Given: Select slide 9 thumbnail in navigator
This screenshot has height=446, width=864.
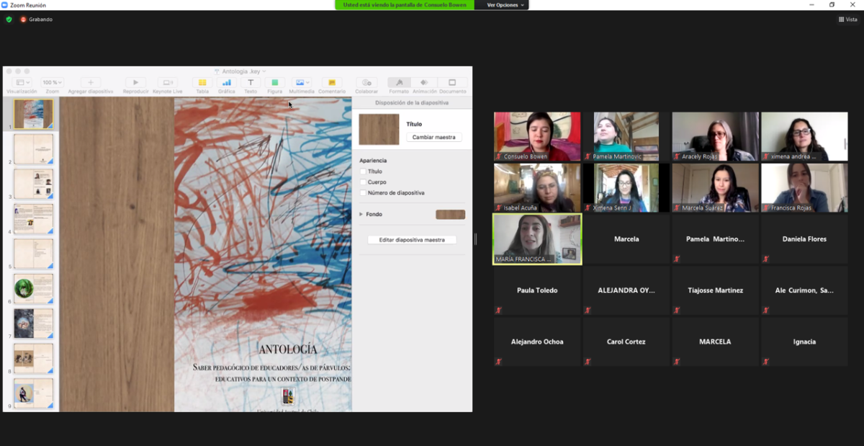Looking at the screenshot, I should [x=34, y=393].
